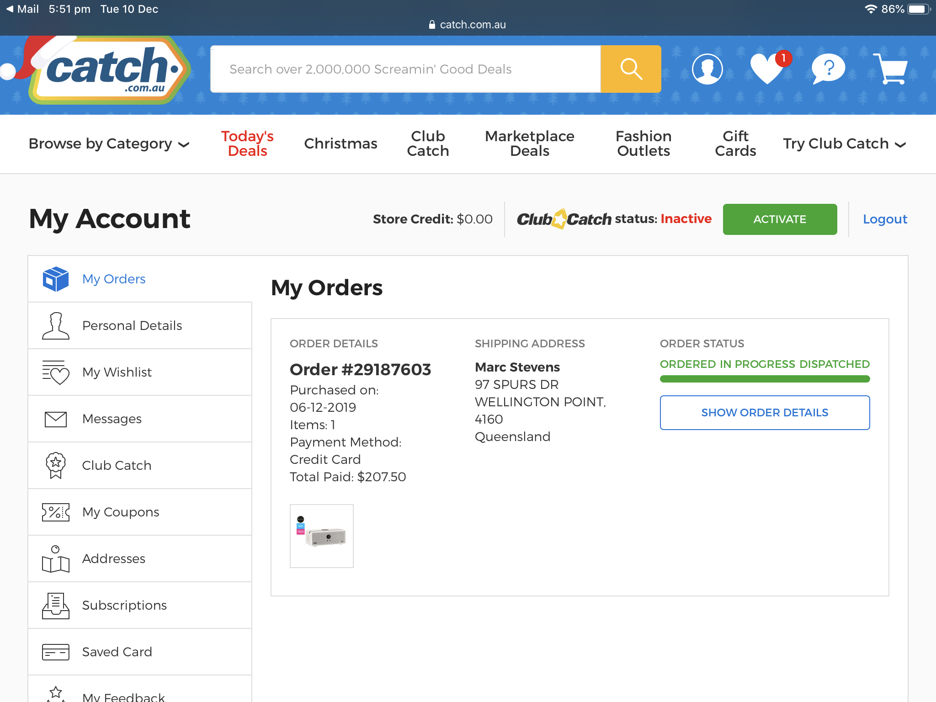
Task: Click the Personal Details person icon
Action: pos(55,325)
